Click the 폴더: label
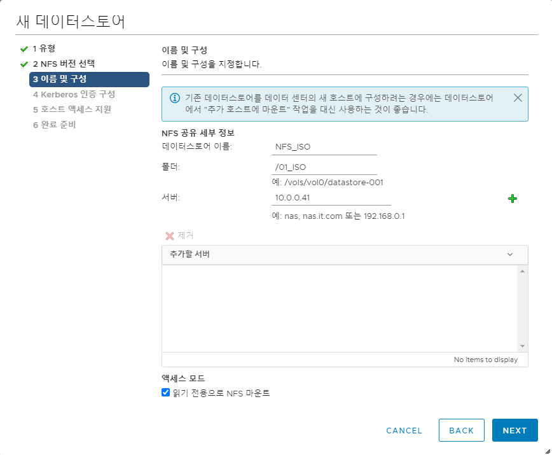Image resolution: width=552 pixels, height=455 pixels. [x=170, y=167]
